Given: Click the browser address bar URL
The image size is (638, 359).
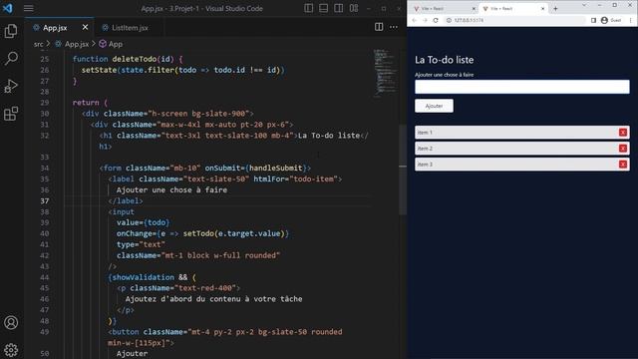Looking at the screenshot, I should point(469,20).
